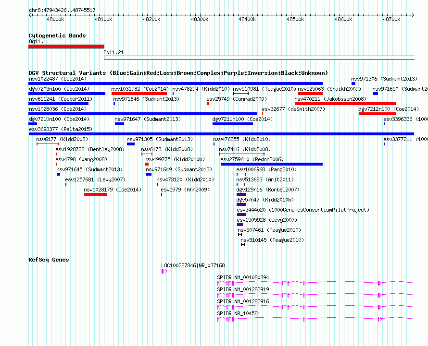Click nsv470211 (Jakobsson2008) variant label
The height and width of the screenshot is (346, 428).
tap(330, 99)
